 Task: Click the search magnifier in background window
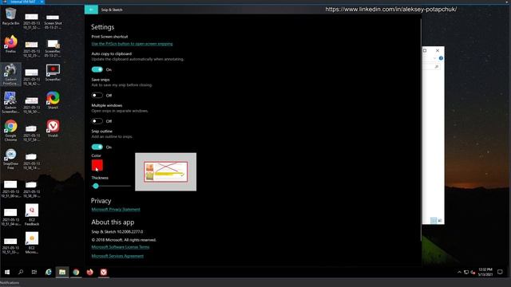point(437,67)
